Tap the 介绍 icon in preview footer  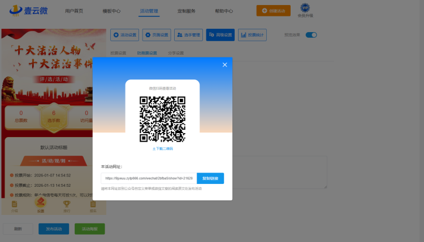(x=15, y=205)
